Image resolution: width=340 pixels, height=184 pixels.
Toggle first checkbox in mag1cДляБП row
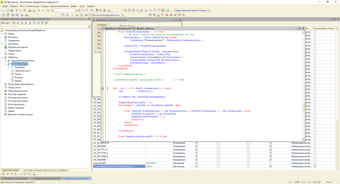196,163
